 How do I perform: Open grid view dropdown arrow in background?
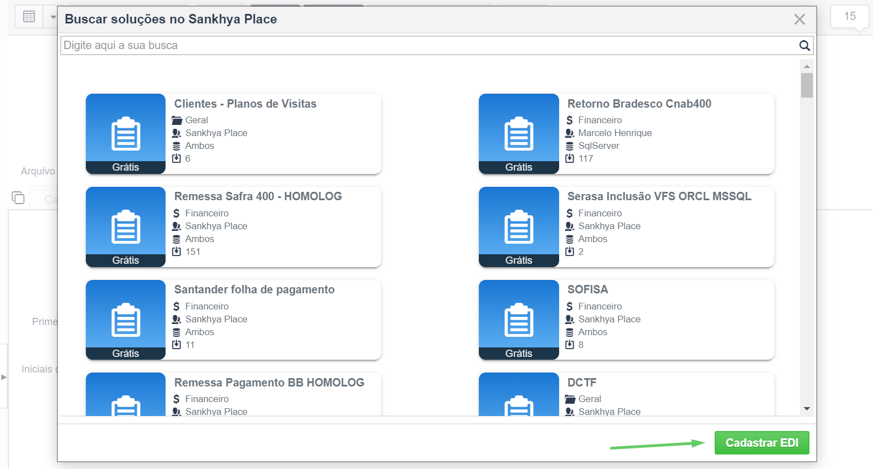coord(53,17)
